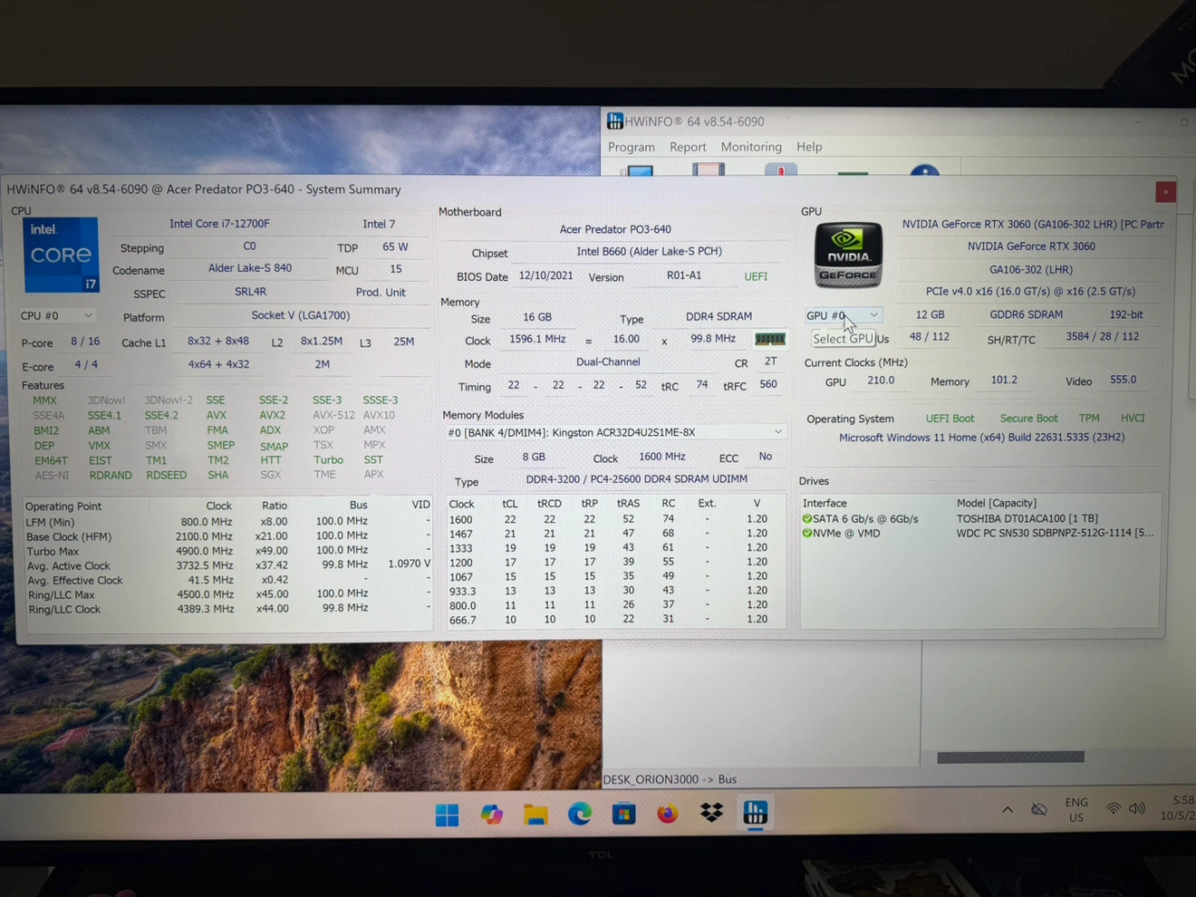Click the NVIDIA GeForce logo
Screen dimensions: 1196x897
(848, 255)
